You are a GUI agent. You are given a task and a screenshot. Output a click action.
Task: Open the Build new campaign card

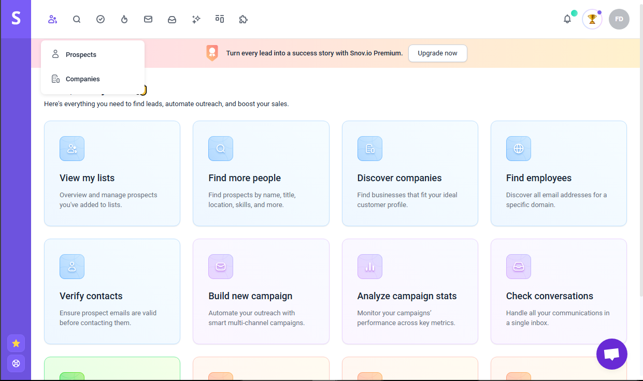click(x=261, y=291)
